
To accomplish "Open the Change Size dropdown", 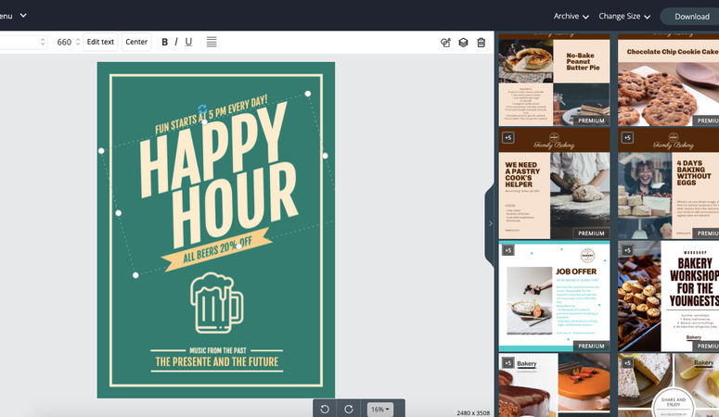I will pyautogui.click(x=624, y=16).
